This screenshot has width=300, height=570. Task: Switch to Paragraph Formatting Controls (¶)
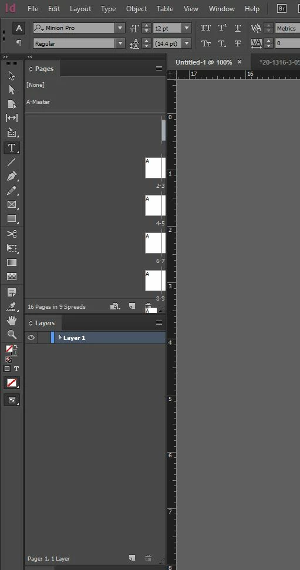19,43
